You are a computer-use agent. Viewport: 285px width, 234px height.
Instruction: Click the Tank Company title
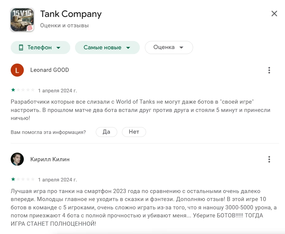coord(71,14)
